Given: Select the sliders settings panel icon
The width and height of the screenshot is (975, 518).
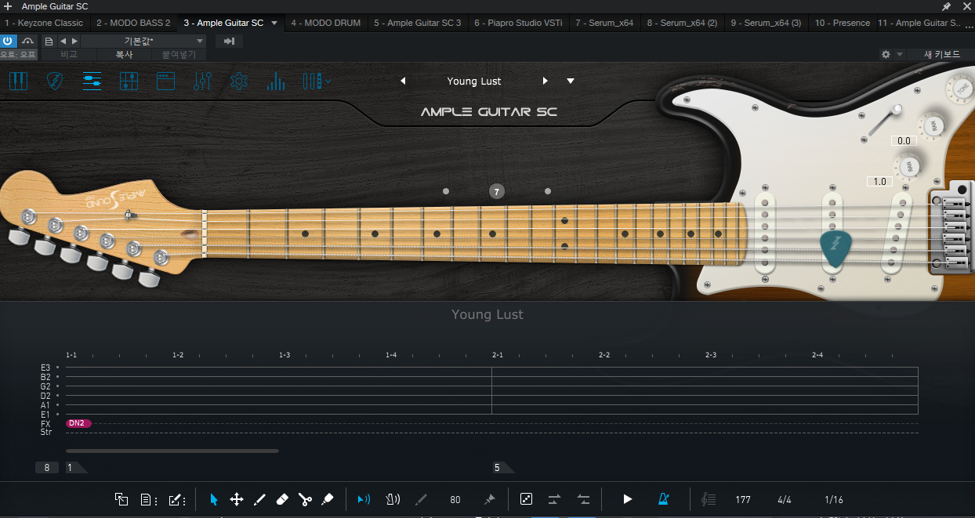Looking at the screenshot, I should [92, 81].
